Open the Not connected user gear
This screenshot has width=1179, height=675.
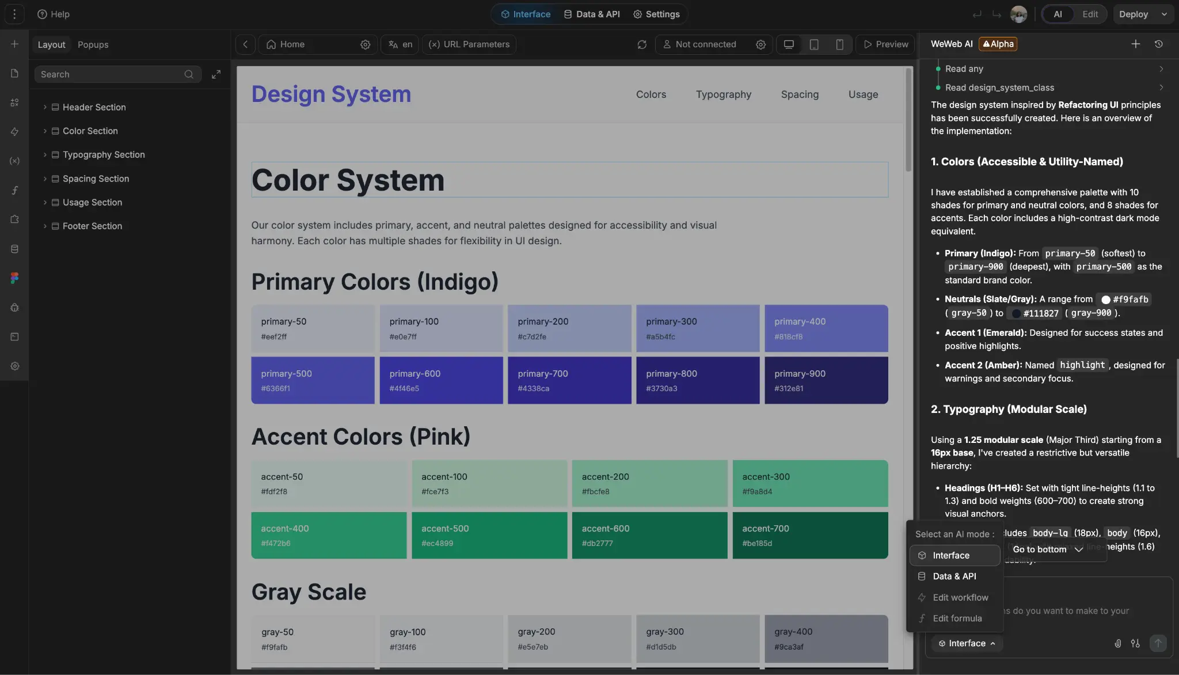point(760,44)
